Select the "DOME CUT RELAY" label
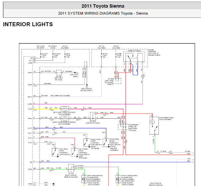This screenshot has width=201, height=186. pos(134,51)
